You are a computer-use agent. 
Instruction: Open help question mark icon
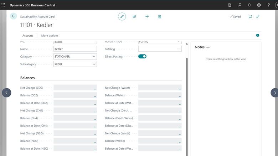pyautogui.click(x=269, y=5)
